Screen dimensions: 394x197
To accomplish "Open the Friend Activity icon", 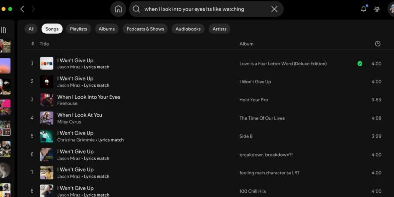I will 377,9.
